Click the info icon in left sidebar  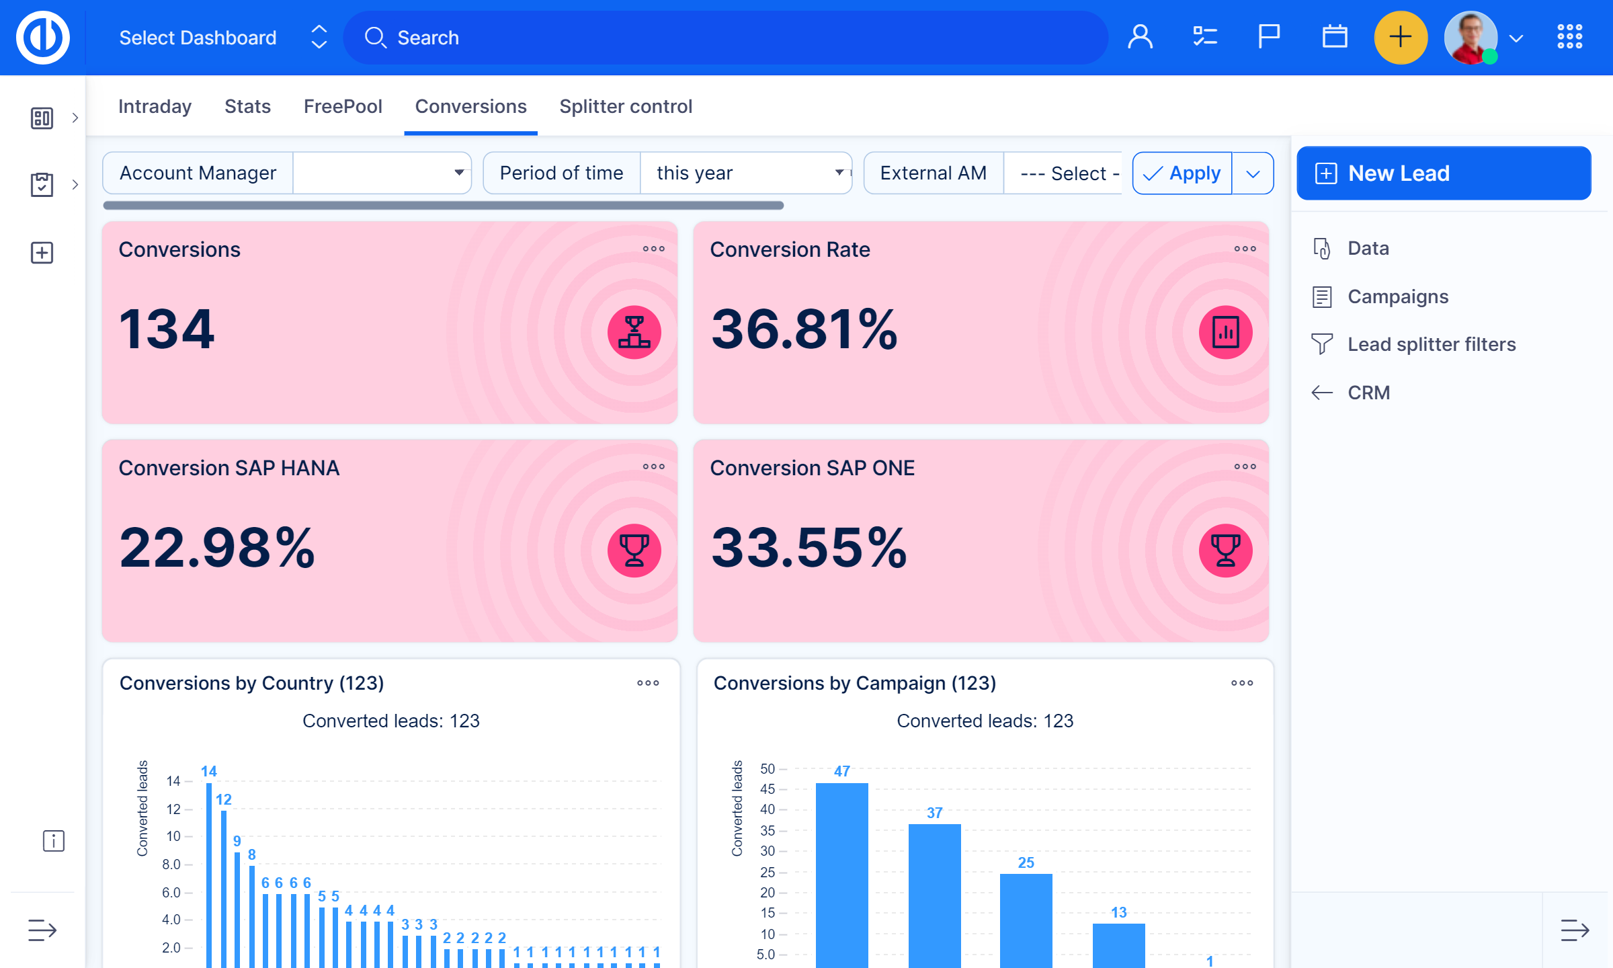(53, 841)
